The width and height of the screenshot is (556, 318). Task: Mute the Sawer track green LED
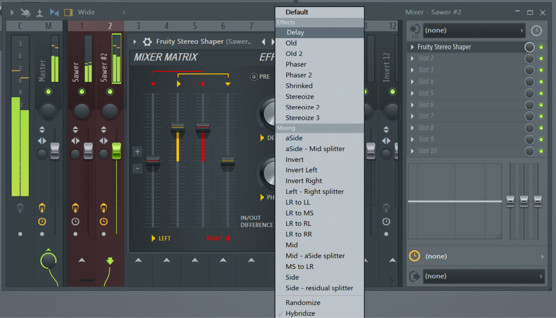click(x=82, y=92)
